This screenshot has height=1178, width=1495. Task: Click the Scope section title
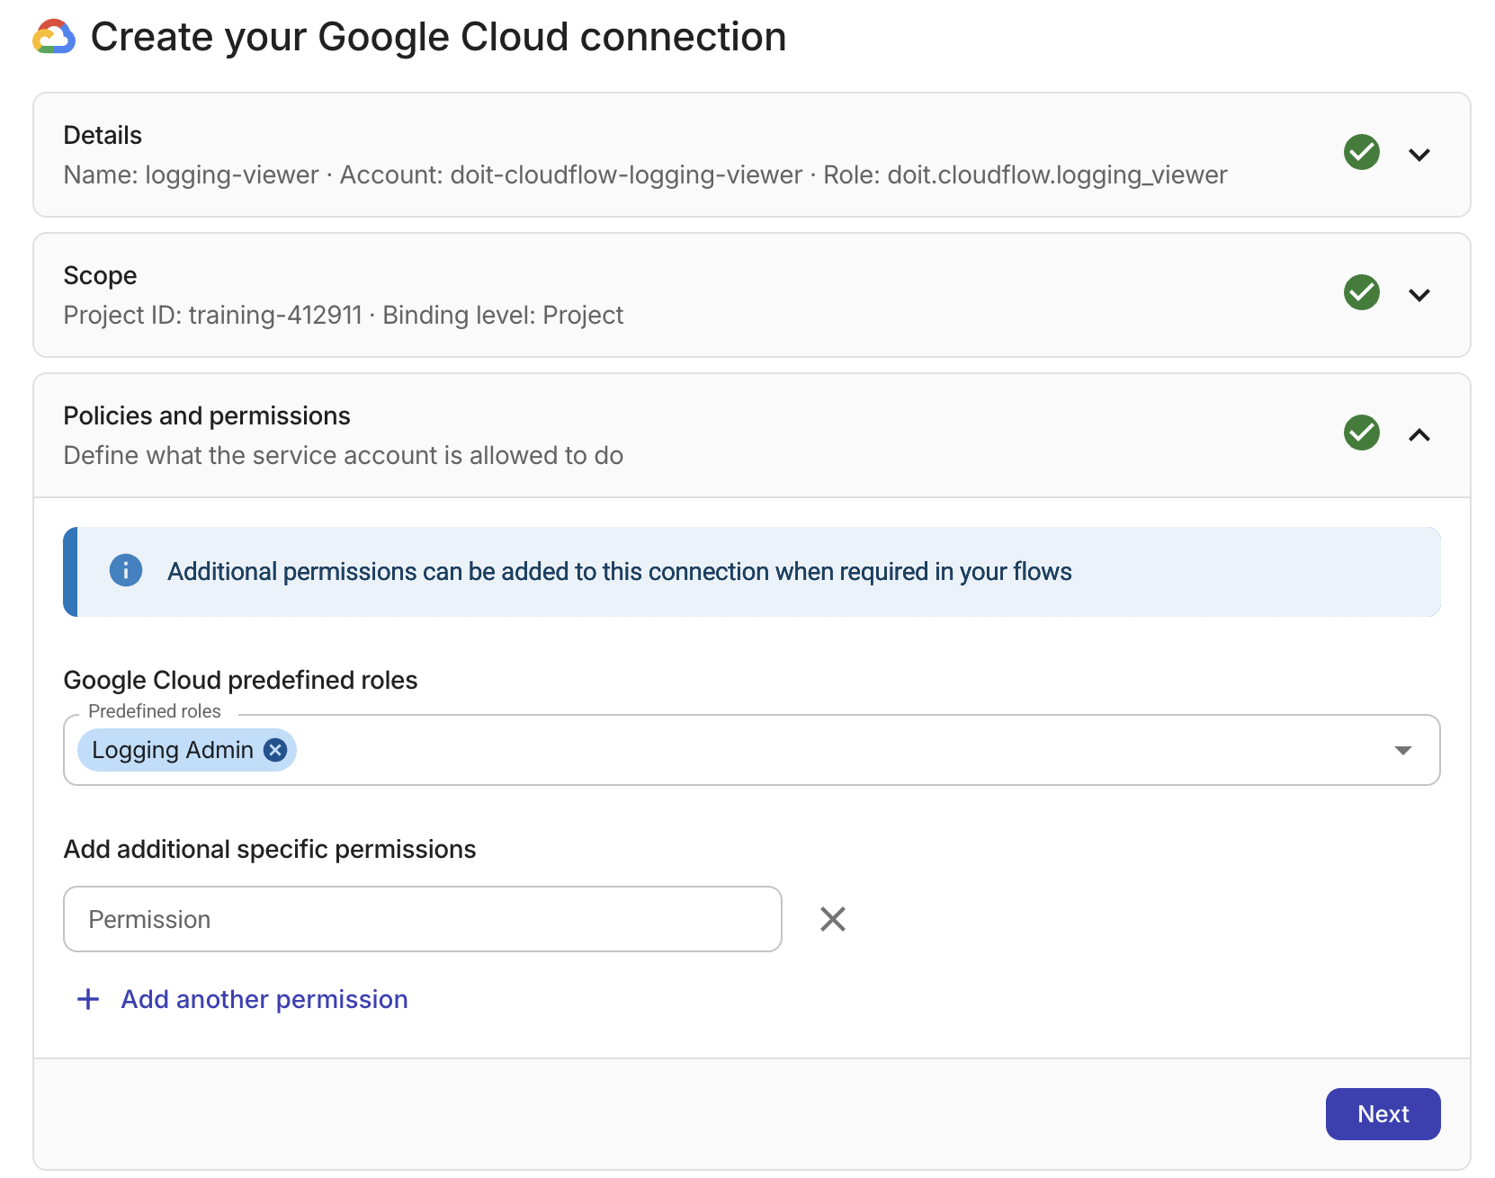coord(100,275)
